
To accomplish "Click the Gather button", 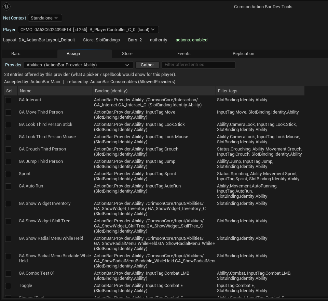I will 147,65.
